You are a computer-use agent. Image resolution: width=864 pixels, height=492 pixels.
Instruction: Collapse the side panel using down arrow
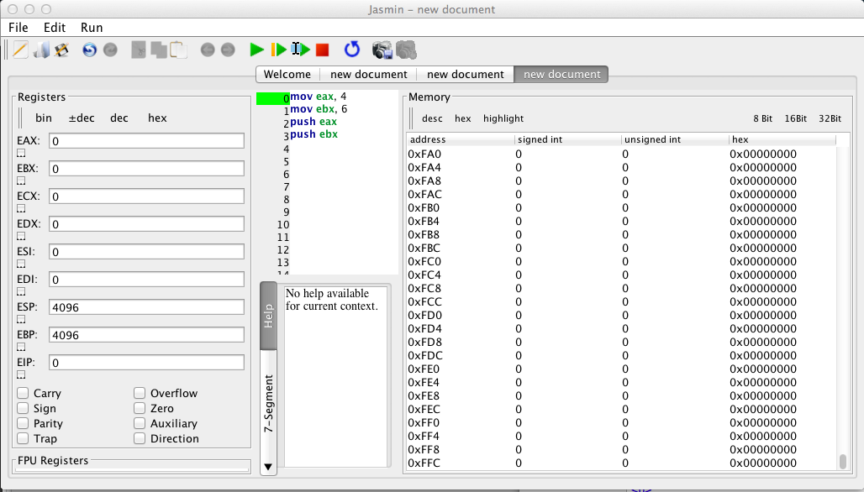(x=268, y=467)
